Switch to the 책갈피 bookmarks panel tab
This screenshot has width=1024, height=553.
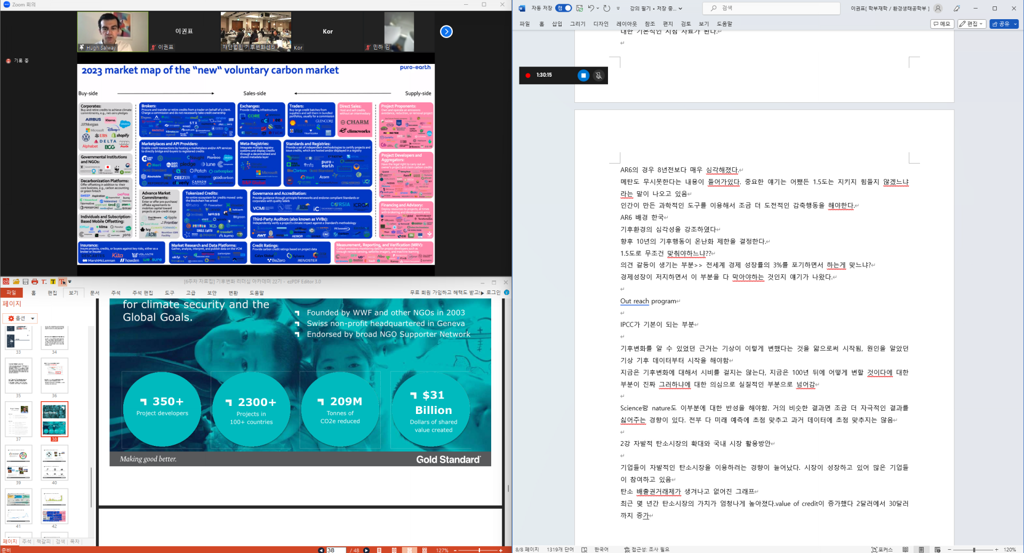coord(43,541)
